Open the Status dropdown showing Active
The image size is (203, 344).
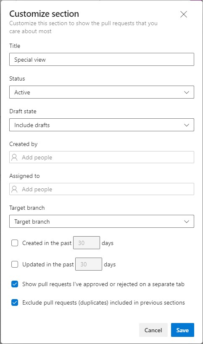tap(102, 92)
